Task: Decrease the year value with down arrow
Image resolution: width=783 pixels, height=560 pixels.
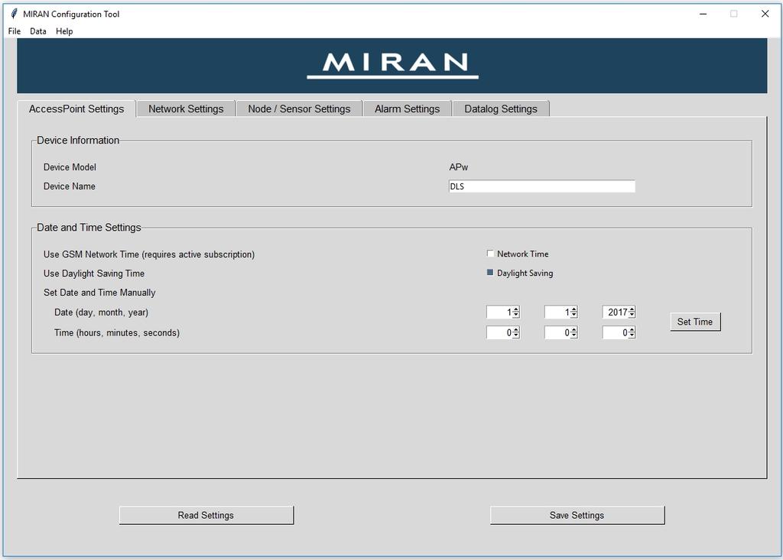Action: [x=632, y=315]
